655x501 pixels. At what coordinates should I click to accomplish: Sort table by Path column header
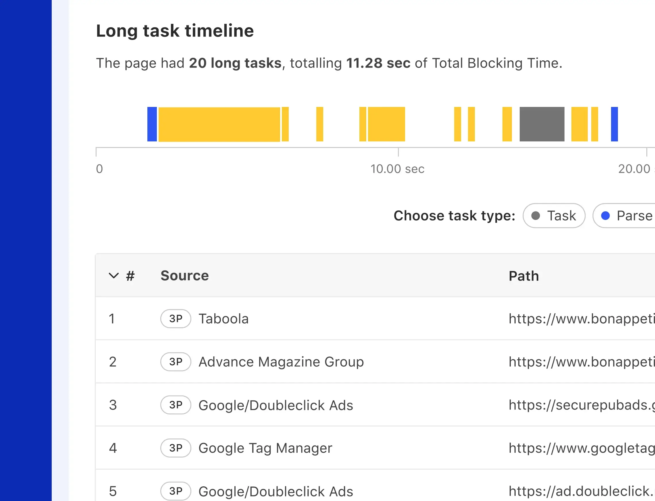pos(524,276)
